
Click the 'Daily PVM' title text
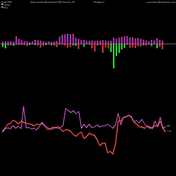tap(7, 2)
